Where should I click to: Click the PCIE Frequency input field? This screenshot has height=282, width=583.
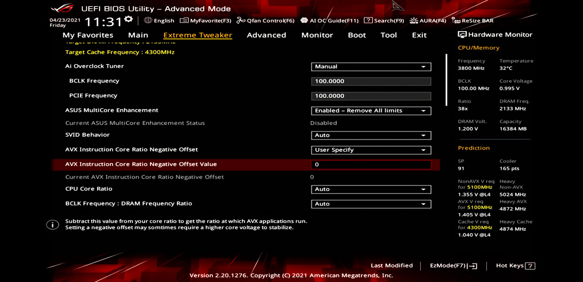371,96
